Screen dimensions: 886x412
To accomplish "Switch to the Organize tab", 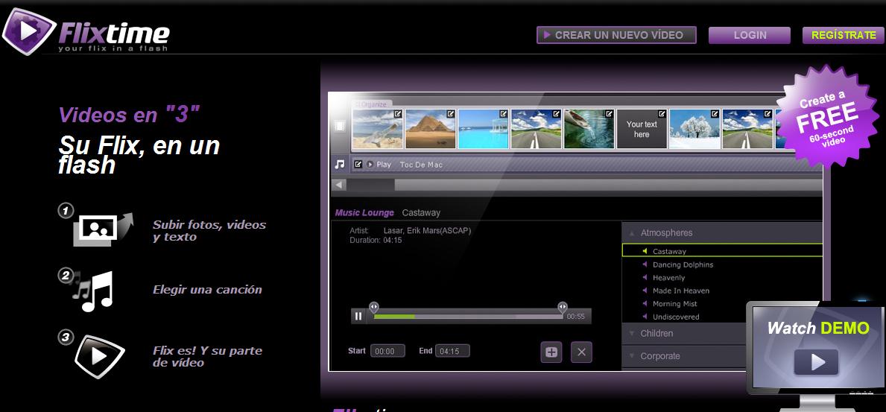I will [373, 104].
